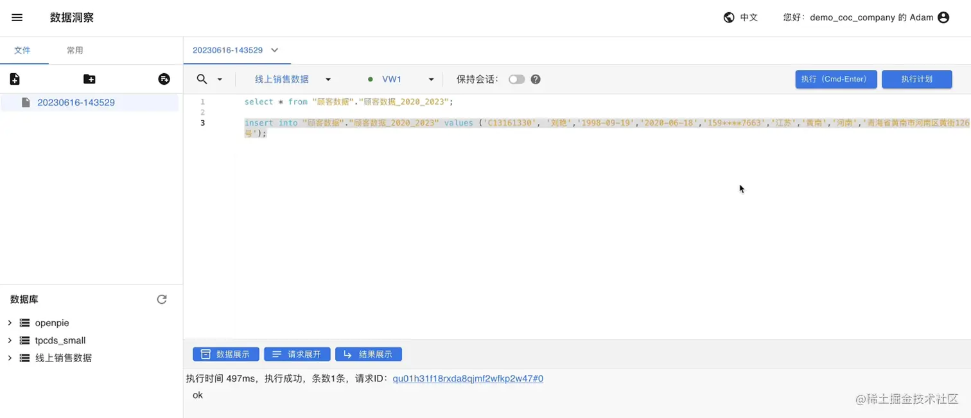Expand the openpie database node
The height and width of the screenshot is (418, 971).
pos(10,323)
